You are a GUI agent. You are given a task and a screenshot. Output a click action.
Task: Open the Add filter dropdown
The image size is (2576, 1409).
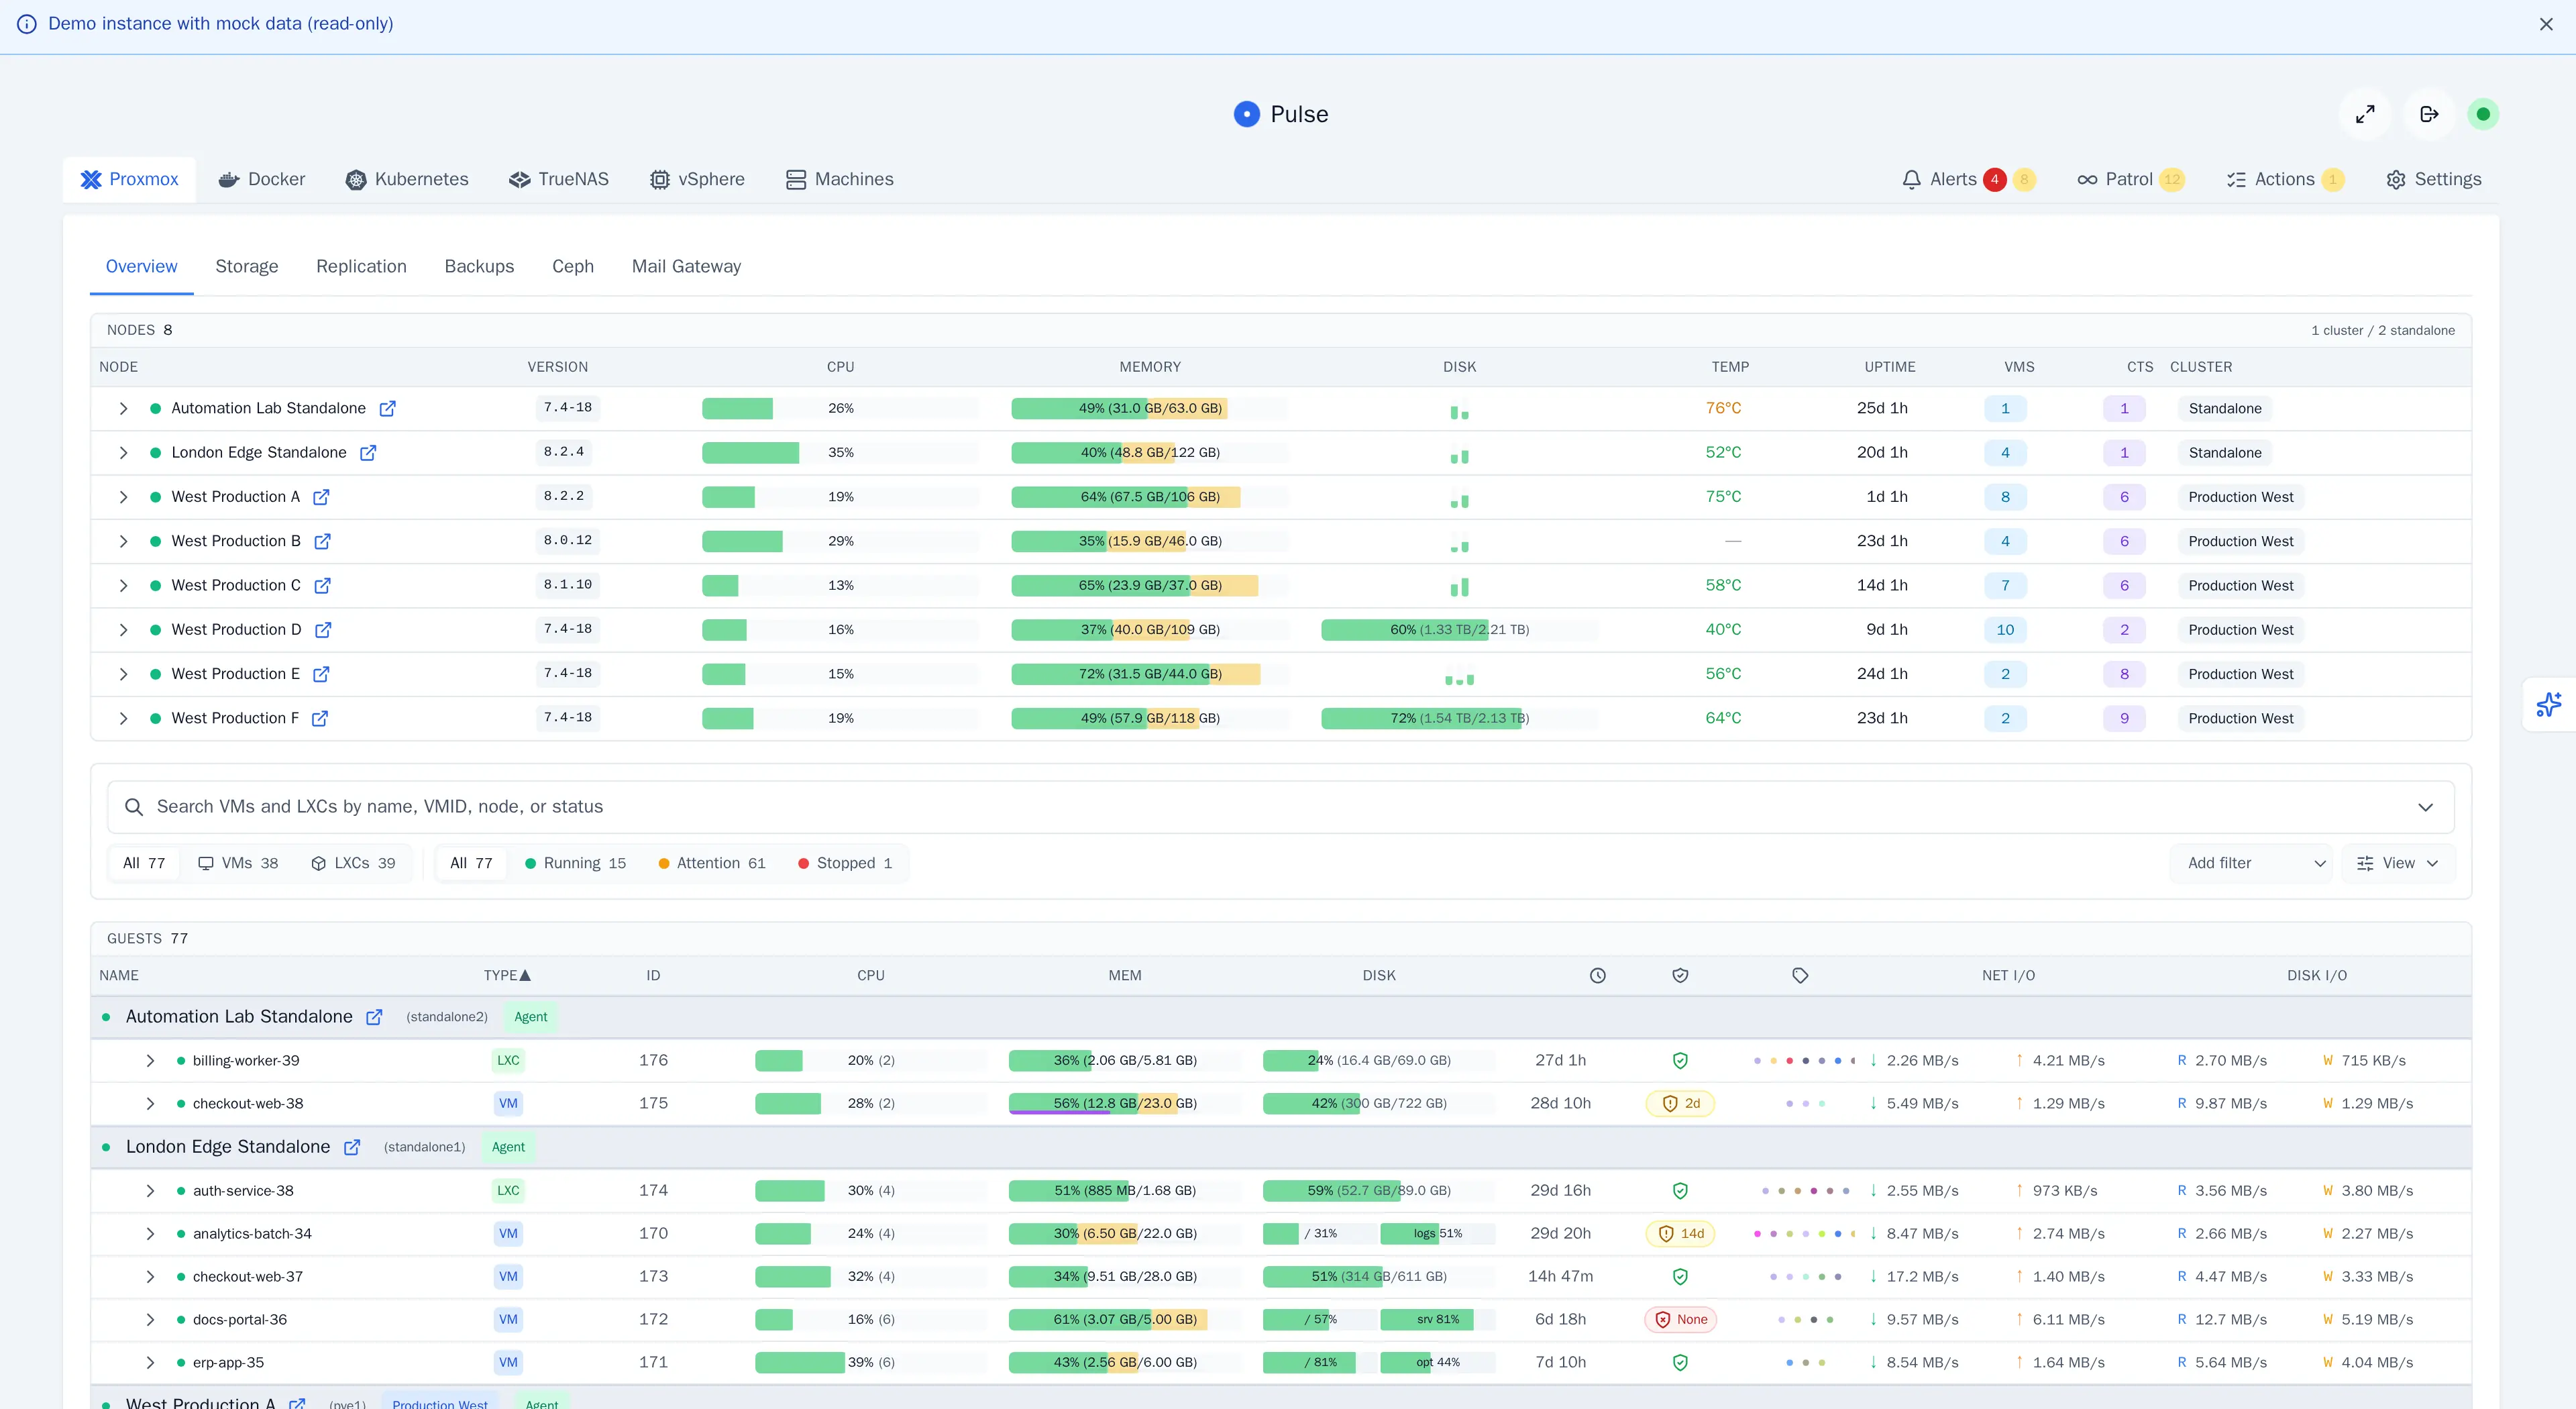(x=2251, y=863)
